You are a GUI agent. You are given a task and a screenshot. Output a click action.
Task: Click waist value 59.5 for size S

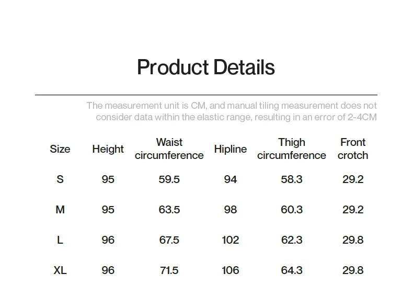pyautogui.click(x=169, y=179)
